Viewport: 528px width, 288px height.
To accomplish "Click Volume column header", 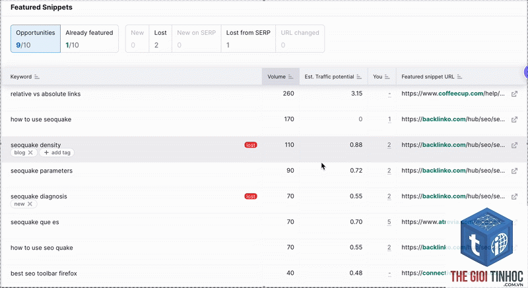I will (x=280, y=76).
